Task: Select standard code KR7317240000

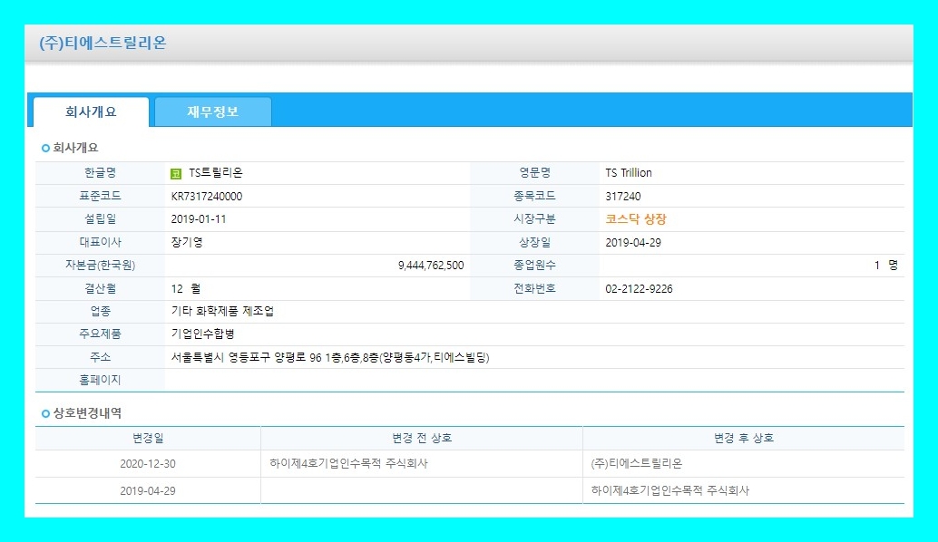Action: click(x=207, y=196)
